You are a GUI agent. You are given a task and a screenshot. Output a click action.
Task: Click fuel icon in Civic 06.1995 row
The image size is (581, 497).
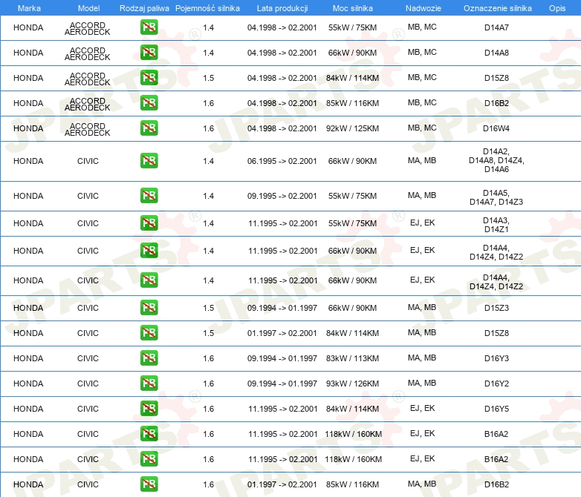[149, 161]
